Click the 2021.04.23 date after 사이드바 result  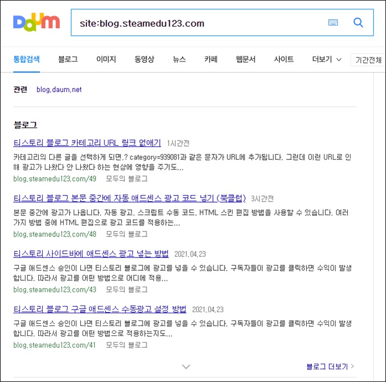pyautogui.click(x=190, y=254)
